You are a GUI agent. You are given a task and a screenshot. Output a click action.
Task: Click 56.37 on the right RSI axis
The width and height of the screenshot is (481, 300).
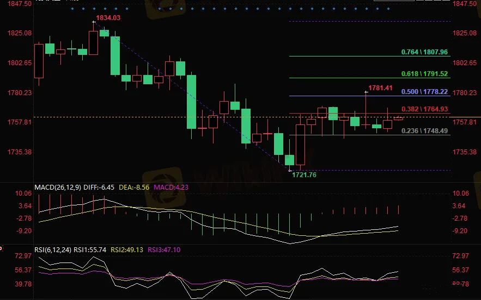pyautogui.click(x=461, y=270)
